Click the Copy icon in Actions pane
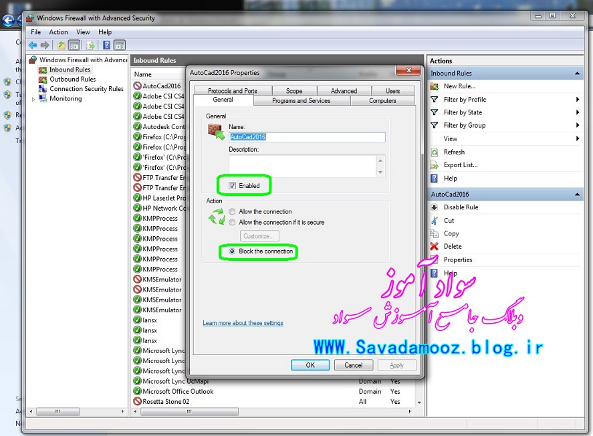Screen dimensions: 593x436 pos(434,233)
